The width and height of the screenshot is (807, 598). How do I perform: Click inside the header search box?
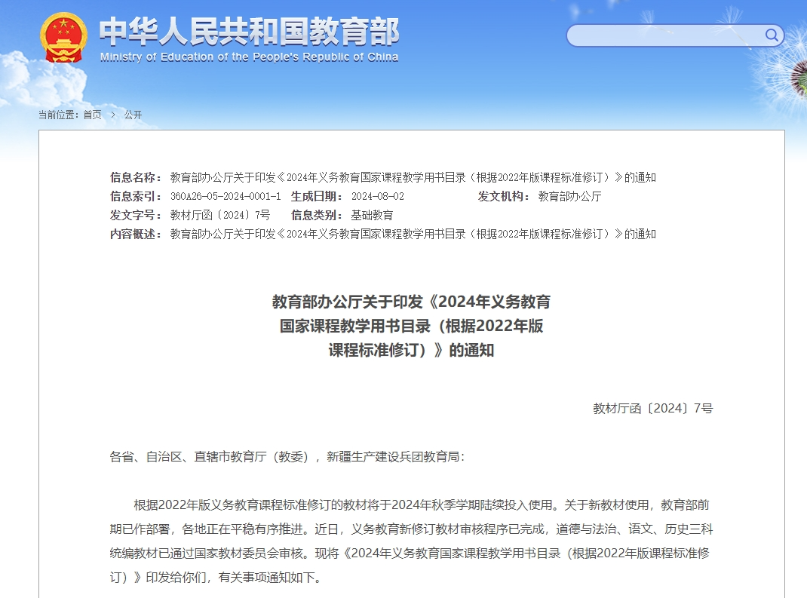[x=664, y=35]
